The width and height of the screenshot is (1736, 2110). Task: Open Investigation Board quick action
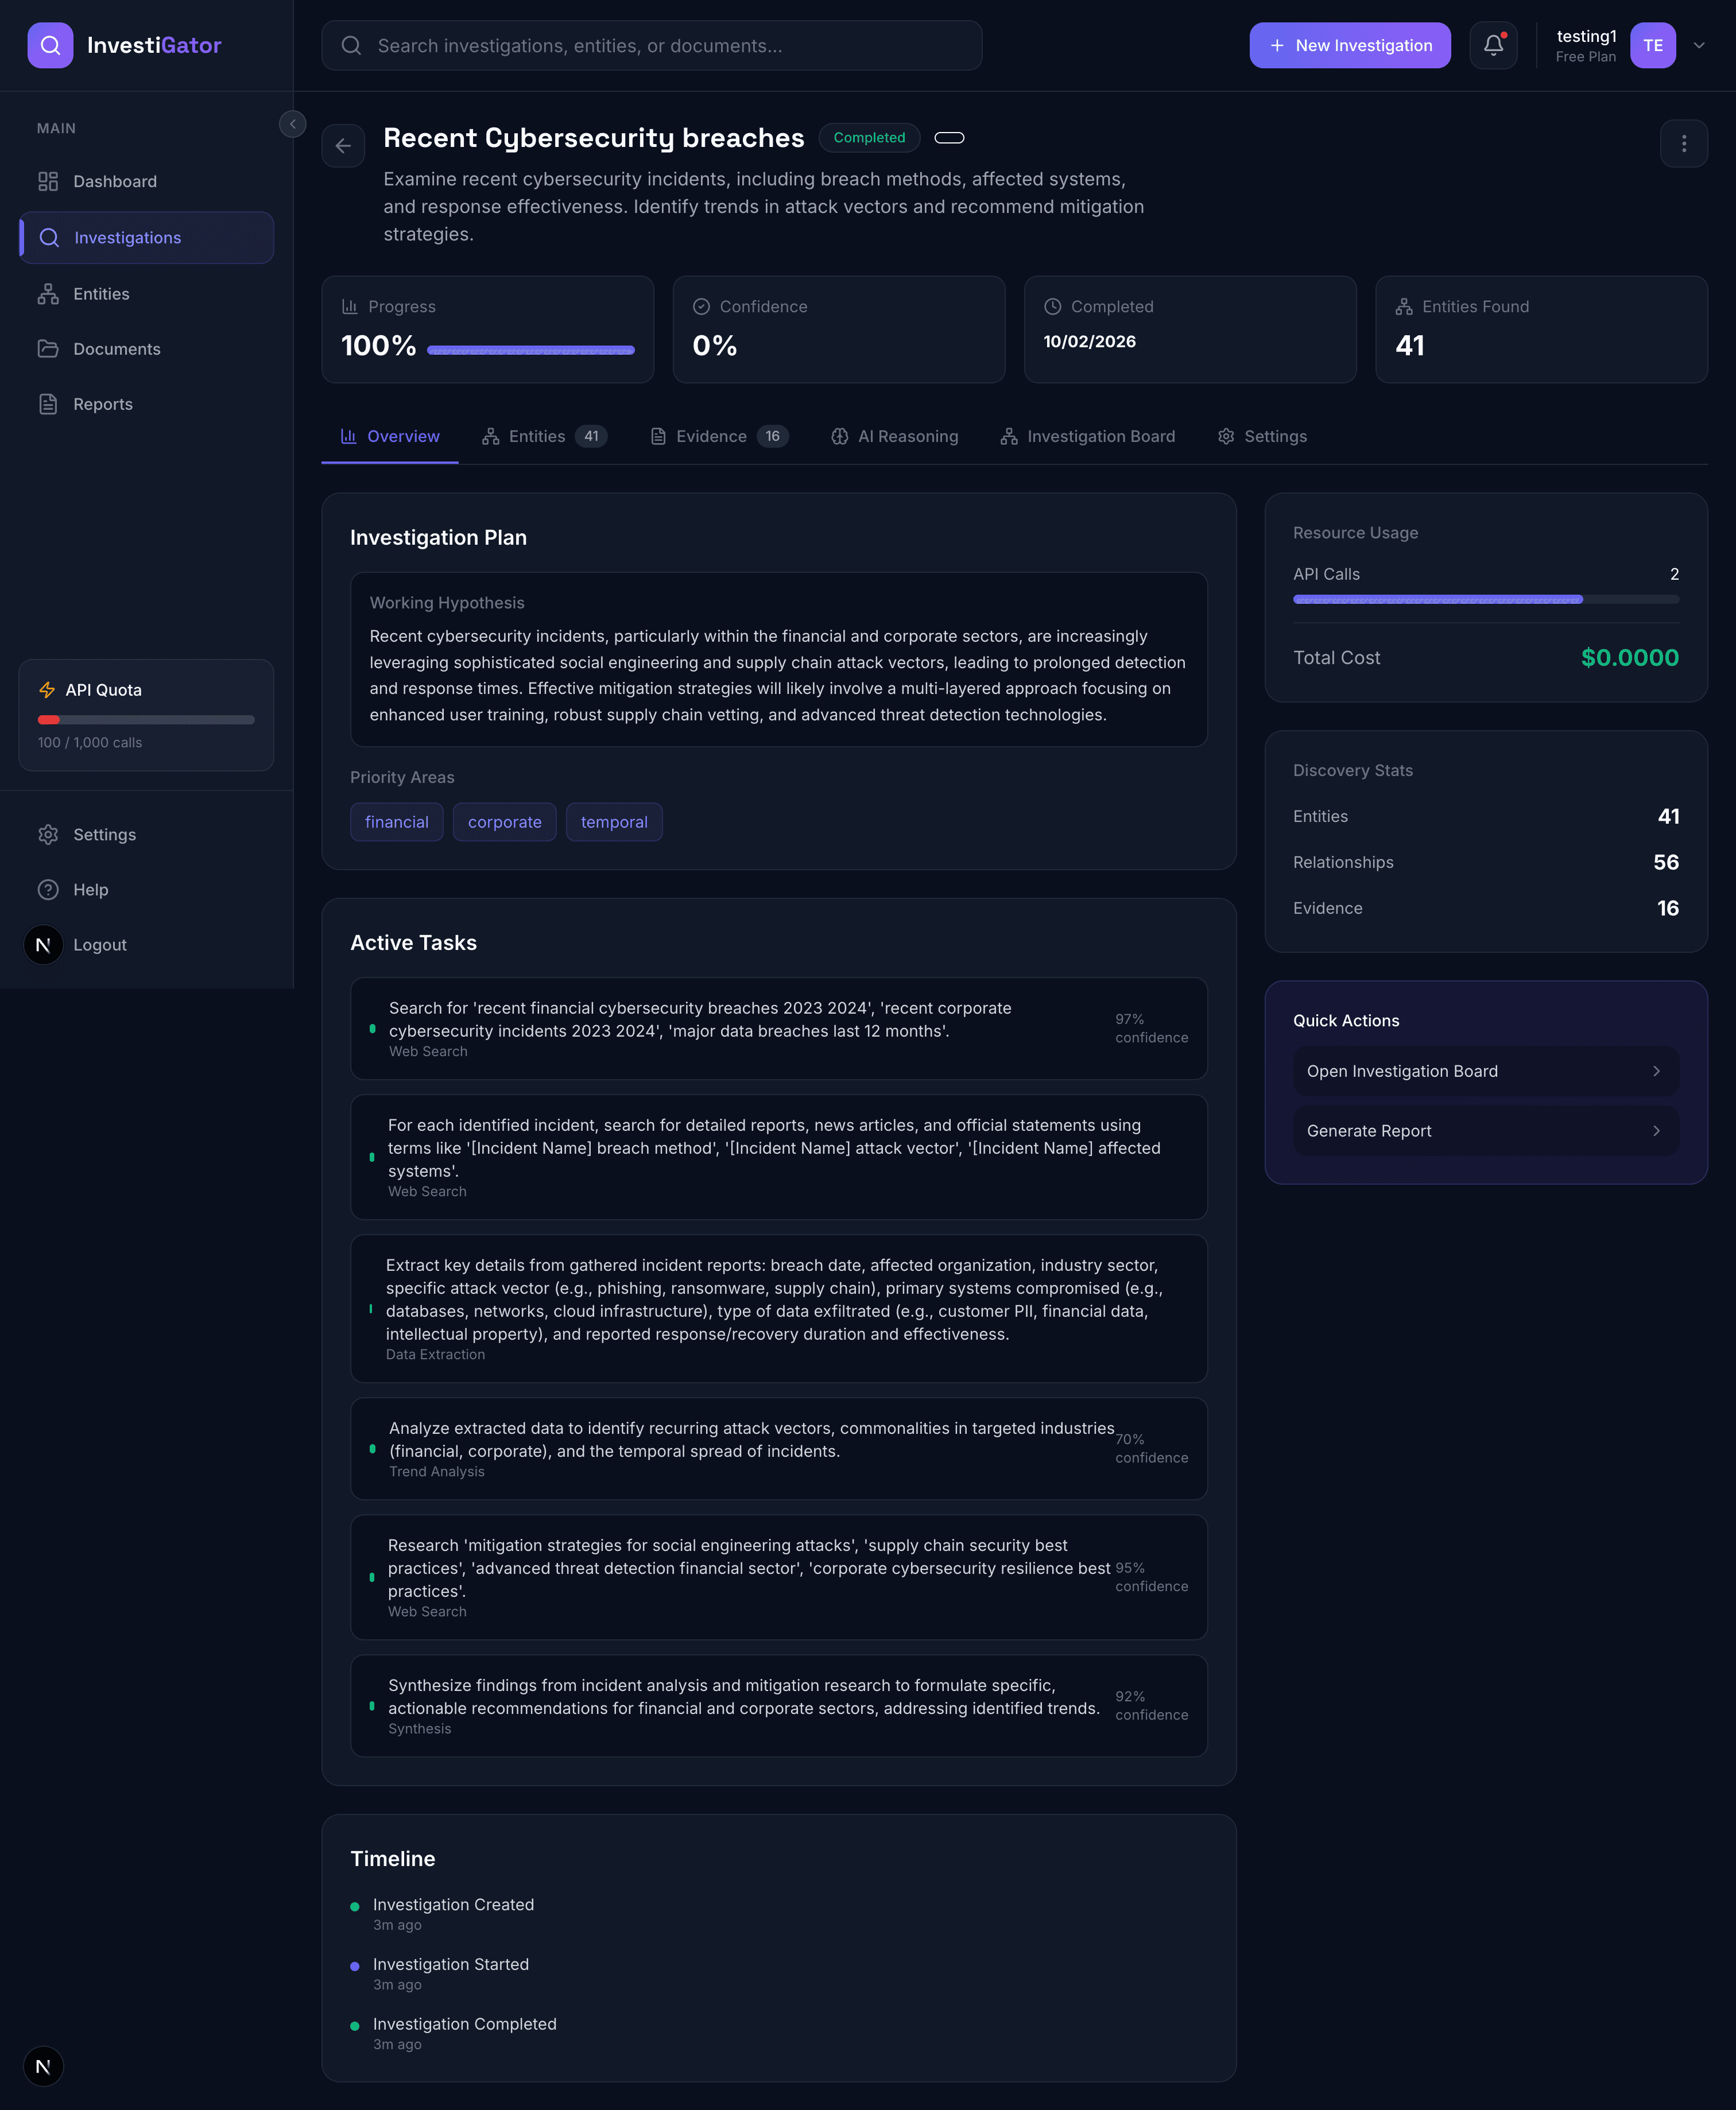pos(1485,1071)
